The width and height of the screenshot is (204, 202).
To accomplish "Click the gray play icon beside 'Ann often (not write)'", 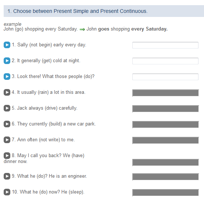I will (7, 140).
